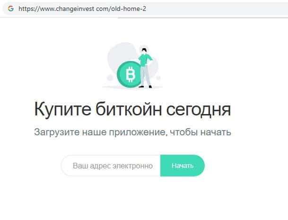The image size is (288, 220).
Task: Click empty address bar area right of URL
Action: pyautogui.click(x=217, y=9)
